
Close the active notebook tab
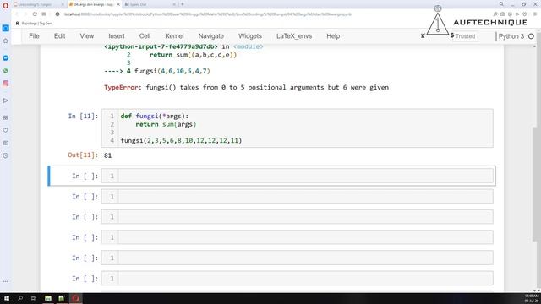118,4
